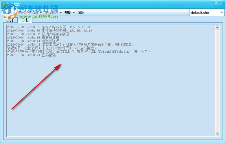Select the 日志 tab
The width and height of the screenshot is (226, 143).
25,20
